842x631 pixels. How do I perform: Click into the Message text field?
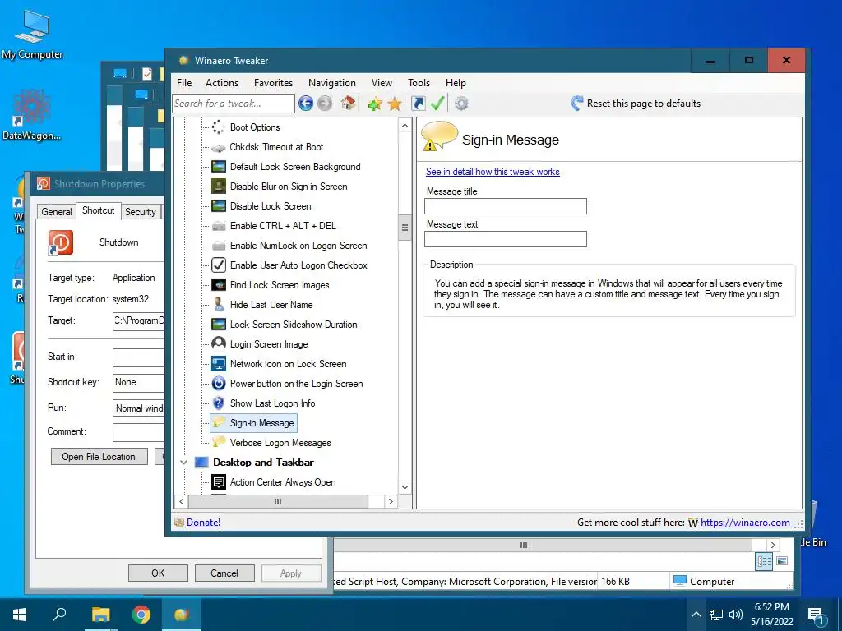click(506, 239)
